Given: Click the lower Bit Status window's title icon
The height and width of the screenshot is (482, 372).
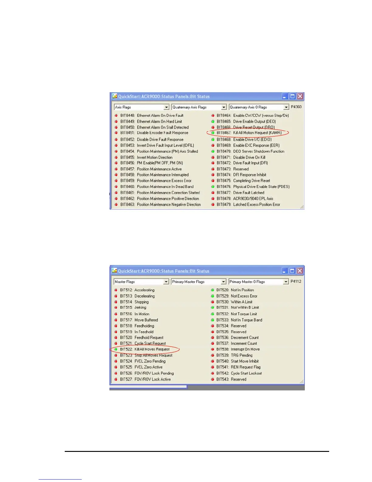Looking at the screenshot, I should [x=114, y=271].
